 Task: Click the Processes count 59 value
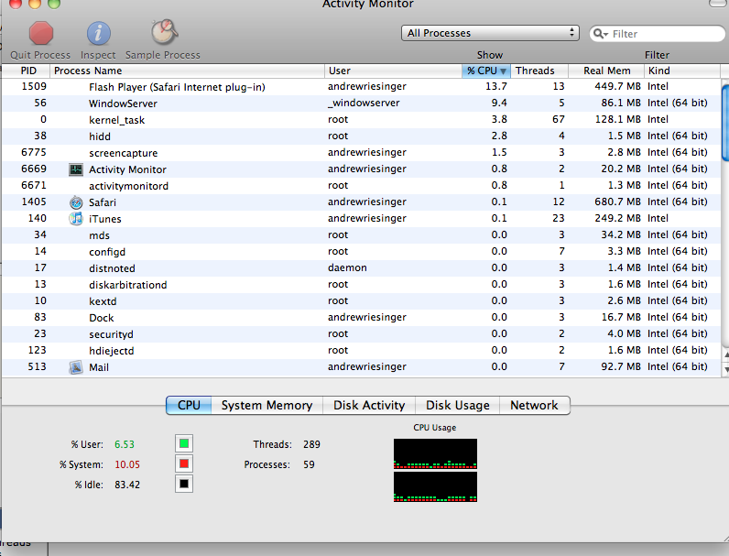pyautogui.click(x=309, y=464)
